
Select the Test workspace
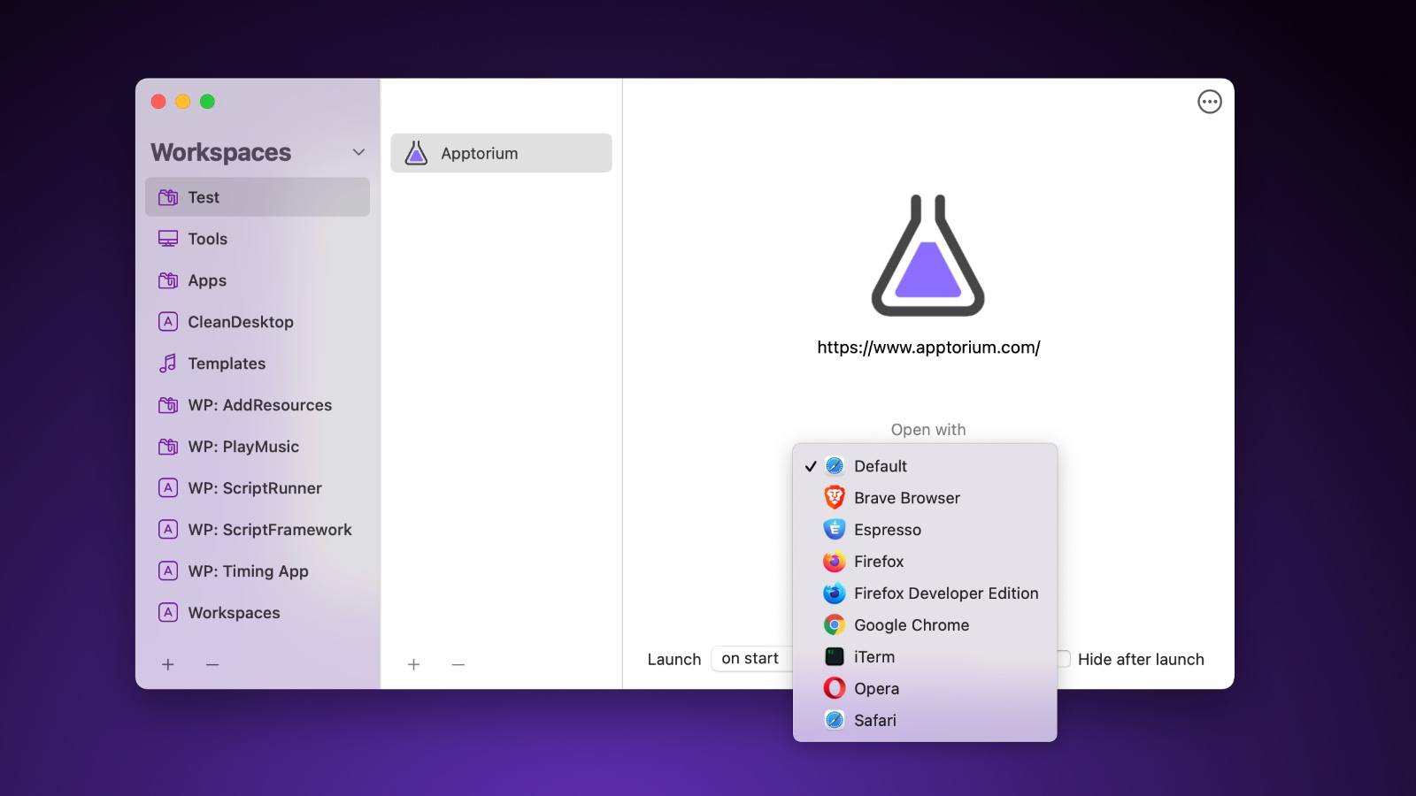(258, 197)
